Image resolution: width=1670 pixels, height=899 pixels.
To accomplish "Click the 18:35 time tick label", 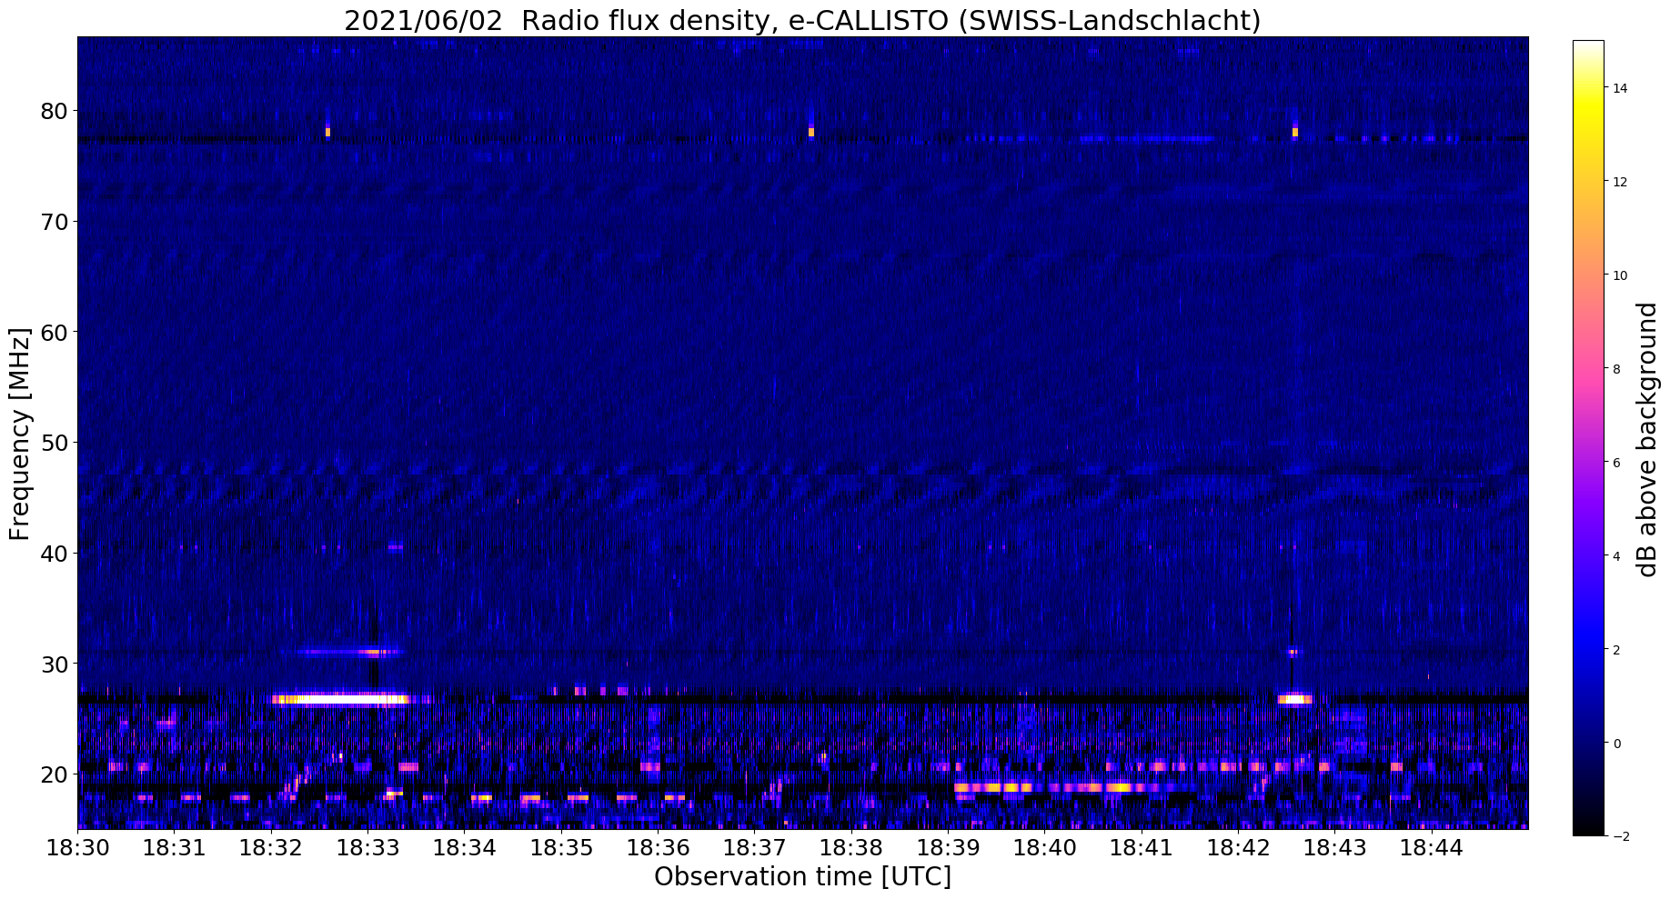I will (561, 848).
